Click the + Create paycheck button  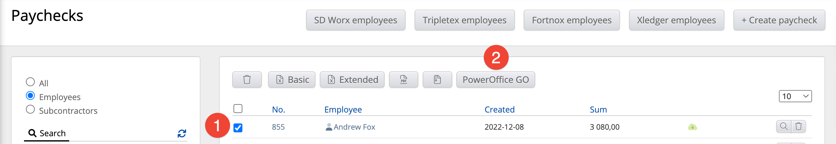pyautogui.click(x=779, y=20)
